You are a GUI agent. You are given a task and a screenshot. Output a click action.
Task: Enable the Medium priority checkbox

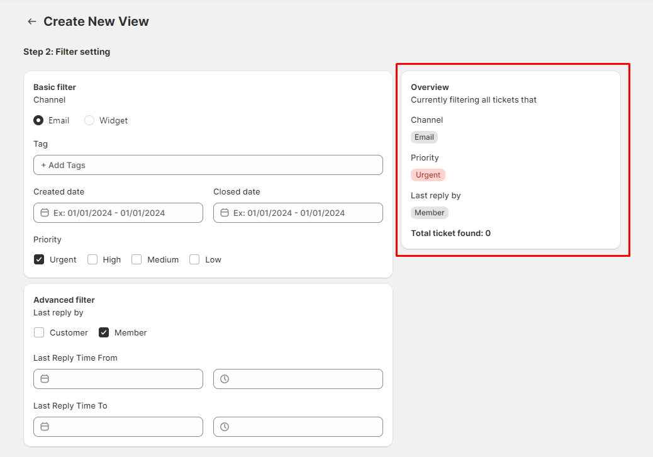pos(137,259)
